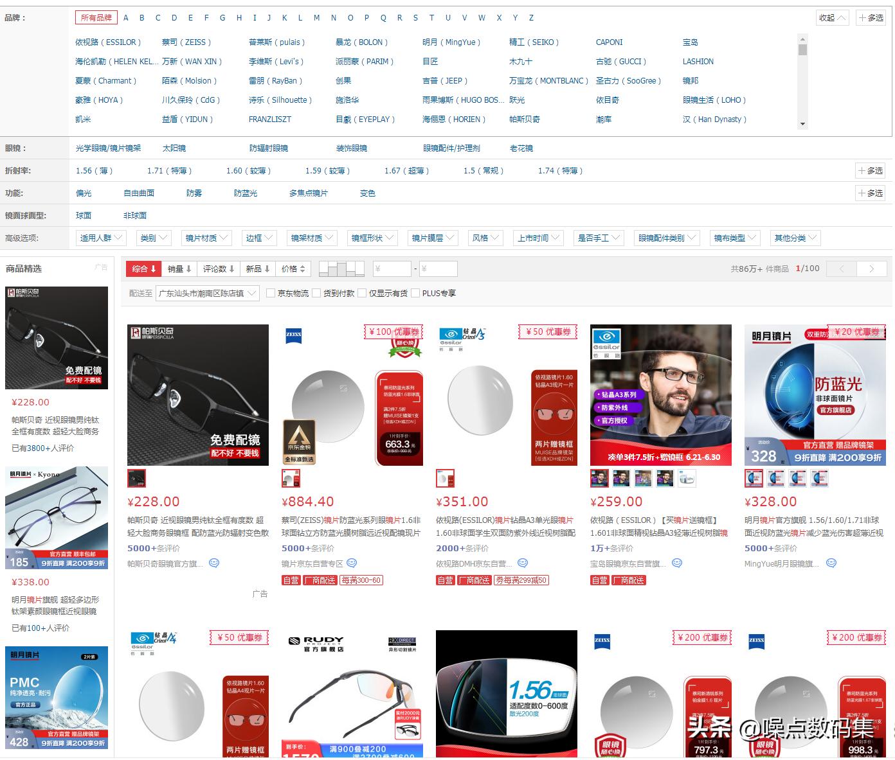Image resolution: width=895 pixels, height=760 pixels.
Task: Enable 多选 for the 折射率 row
Action: pyautogui.click(x=871, y=171)
